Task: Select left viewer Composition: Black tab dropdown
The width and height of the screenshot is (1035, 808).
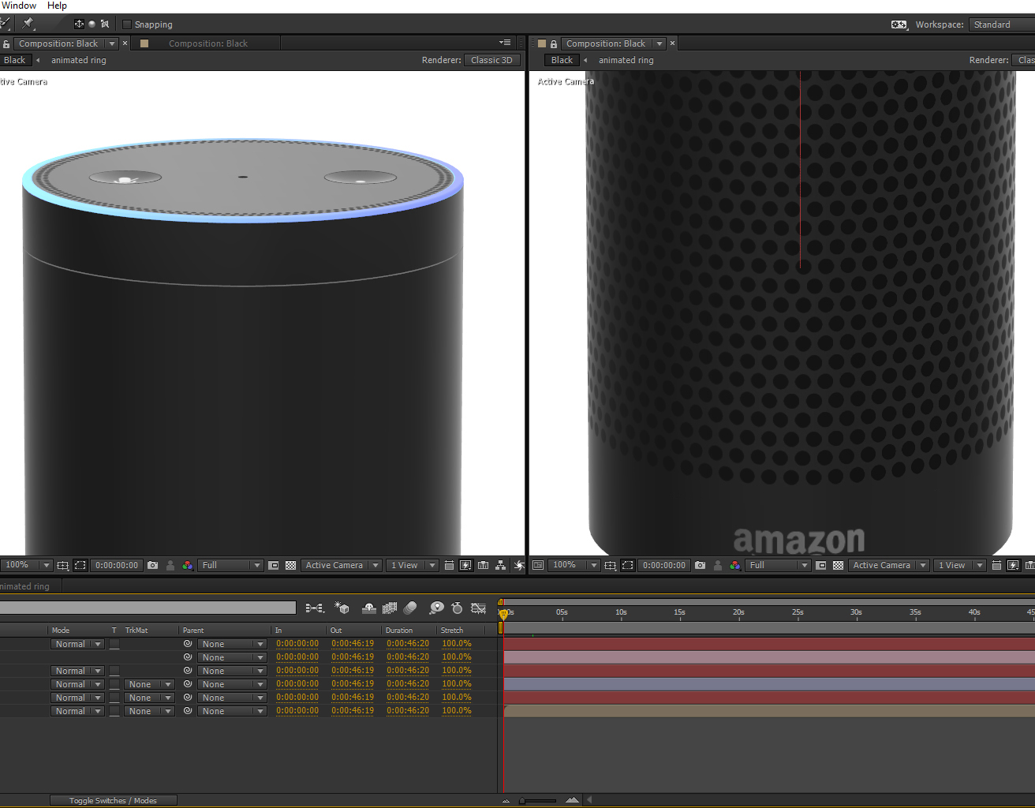Action: point(112,43)
